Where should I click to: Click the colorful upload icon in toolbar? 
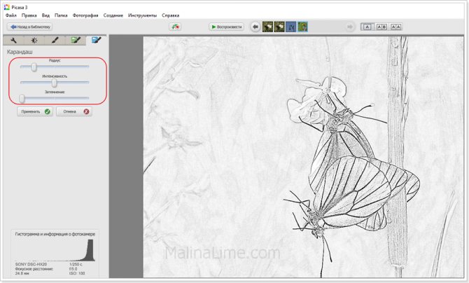175,27
